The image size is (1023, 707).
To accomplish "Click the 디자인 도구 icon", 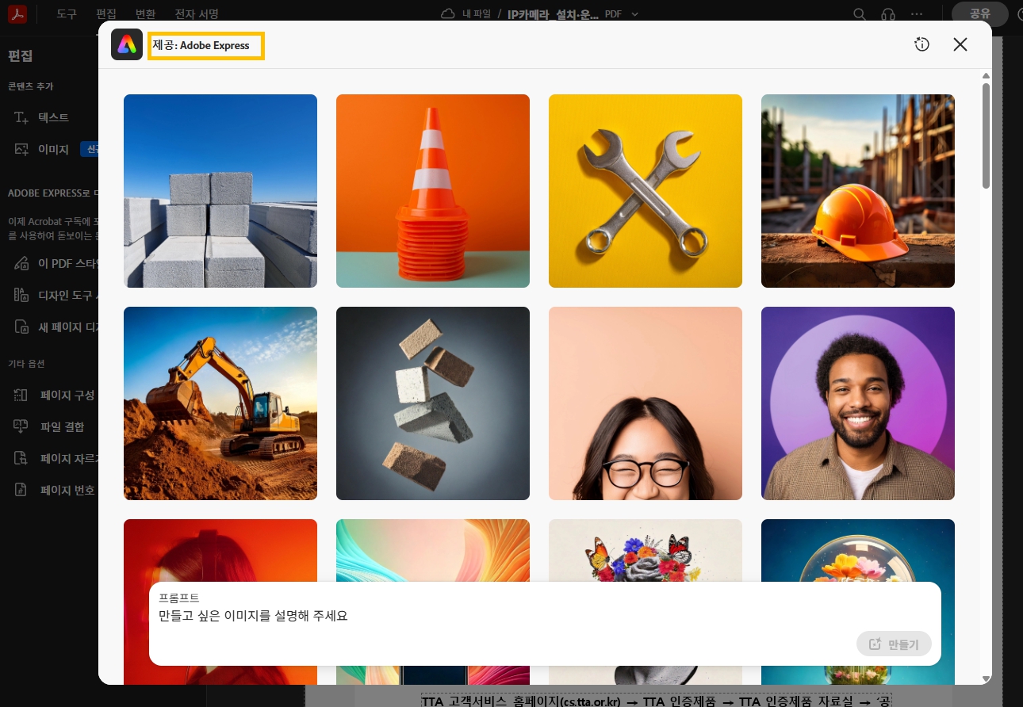I will tap(21, 296).
